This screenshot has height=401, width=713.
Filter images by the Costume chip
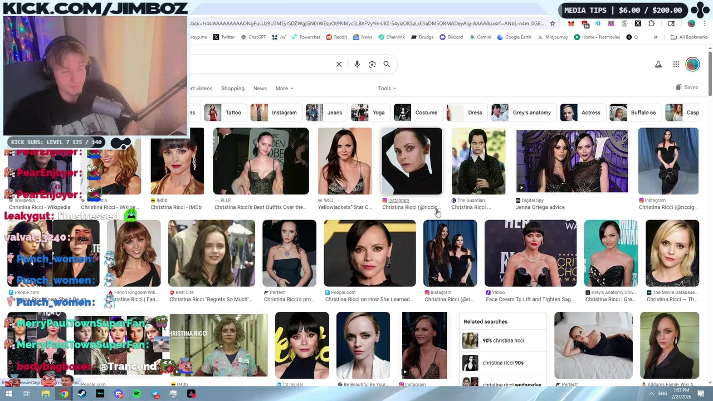pos(418,113)
